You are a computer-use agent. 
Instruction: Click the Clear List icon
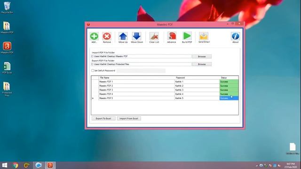[154, 36]
